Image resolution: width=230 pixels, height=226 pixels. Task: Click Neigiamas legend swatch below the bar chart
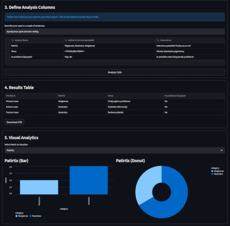(x=16, y=216)
